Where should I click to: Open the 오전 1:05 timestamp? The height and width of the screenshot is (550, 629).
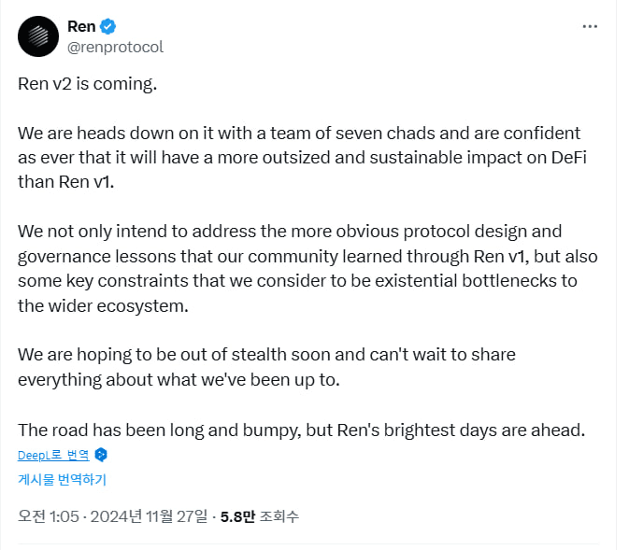49,516
